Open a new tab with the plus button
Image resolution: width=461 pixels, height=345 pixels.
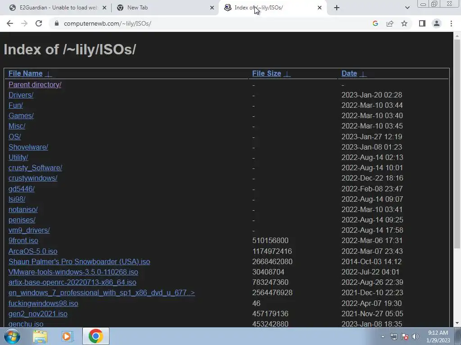337,8
